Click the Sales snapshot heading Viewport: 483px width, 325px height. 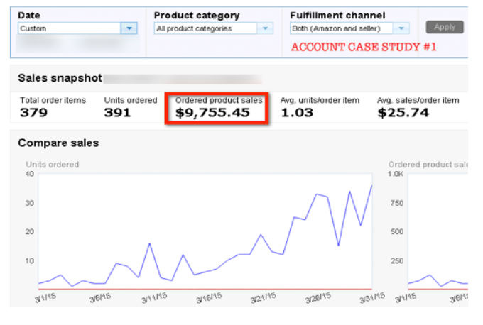coord(60,78)
